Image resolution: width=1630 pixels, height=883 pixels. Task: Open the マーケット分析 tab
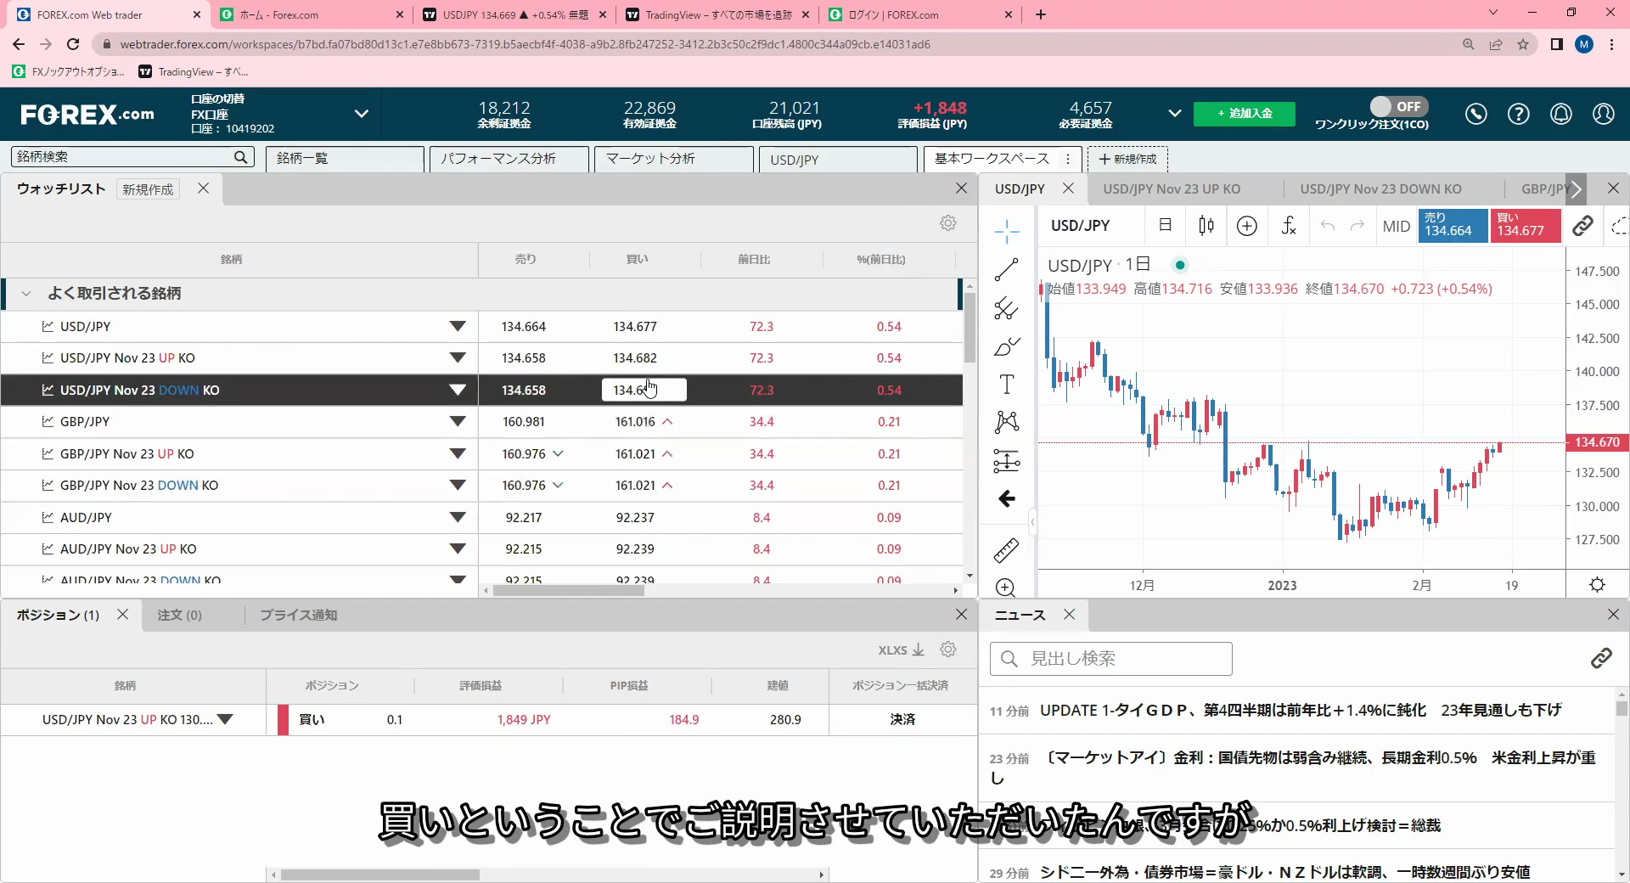tap(674, 159)
